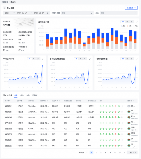Expand the 流水线统计图 chart to fullscreen
The width and height of the screenshot is (141, 159).
click(136, 22)
